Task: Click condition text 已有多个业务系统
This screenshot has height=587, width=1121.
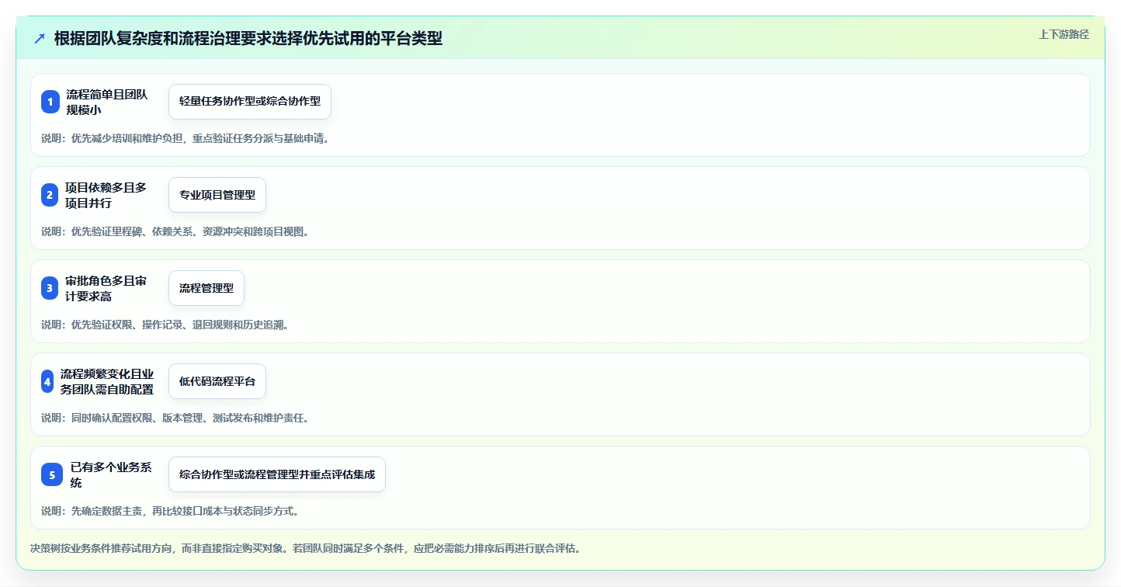Action: [x=111, y=474]
